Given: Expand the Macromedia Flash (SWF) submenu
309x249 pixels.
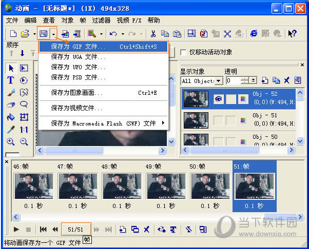Looking at the screenshot, I should coord(103,123).
